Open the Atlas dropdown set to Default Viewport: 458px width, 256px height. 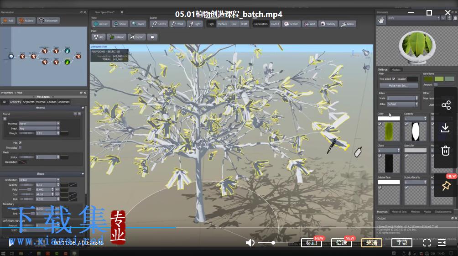pyautogui.click(x=402, y=104)
